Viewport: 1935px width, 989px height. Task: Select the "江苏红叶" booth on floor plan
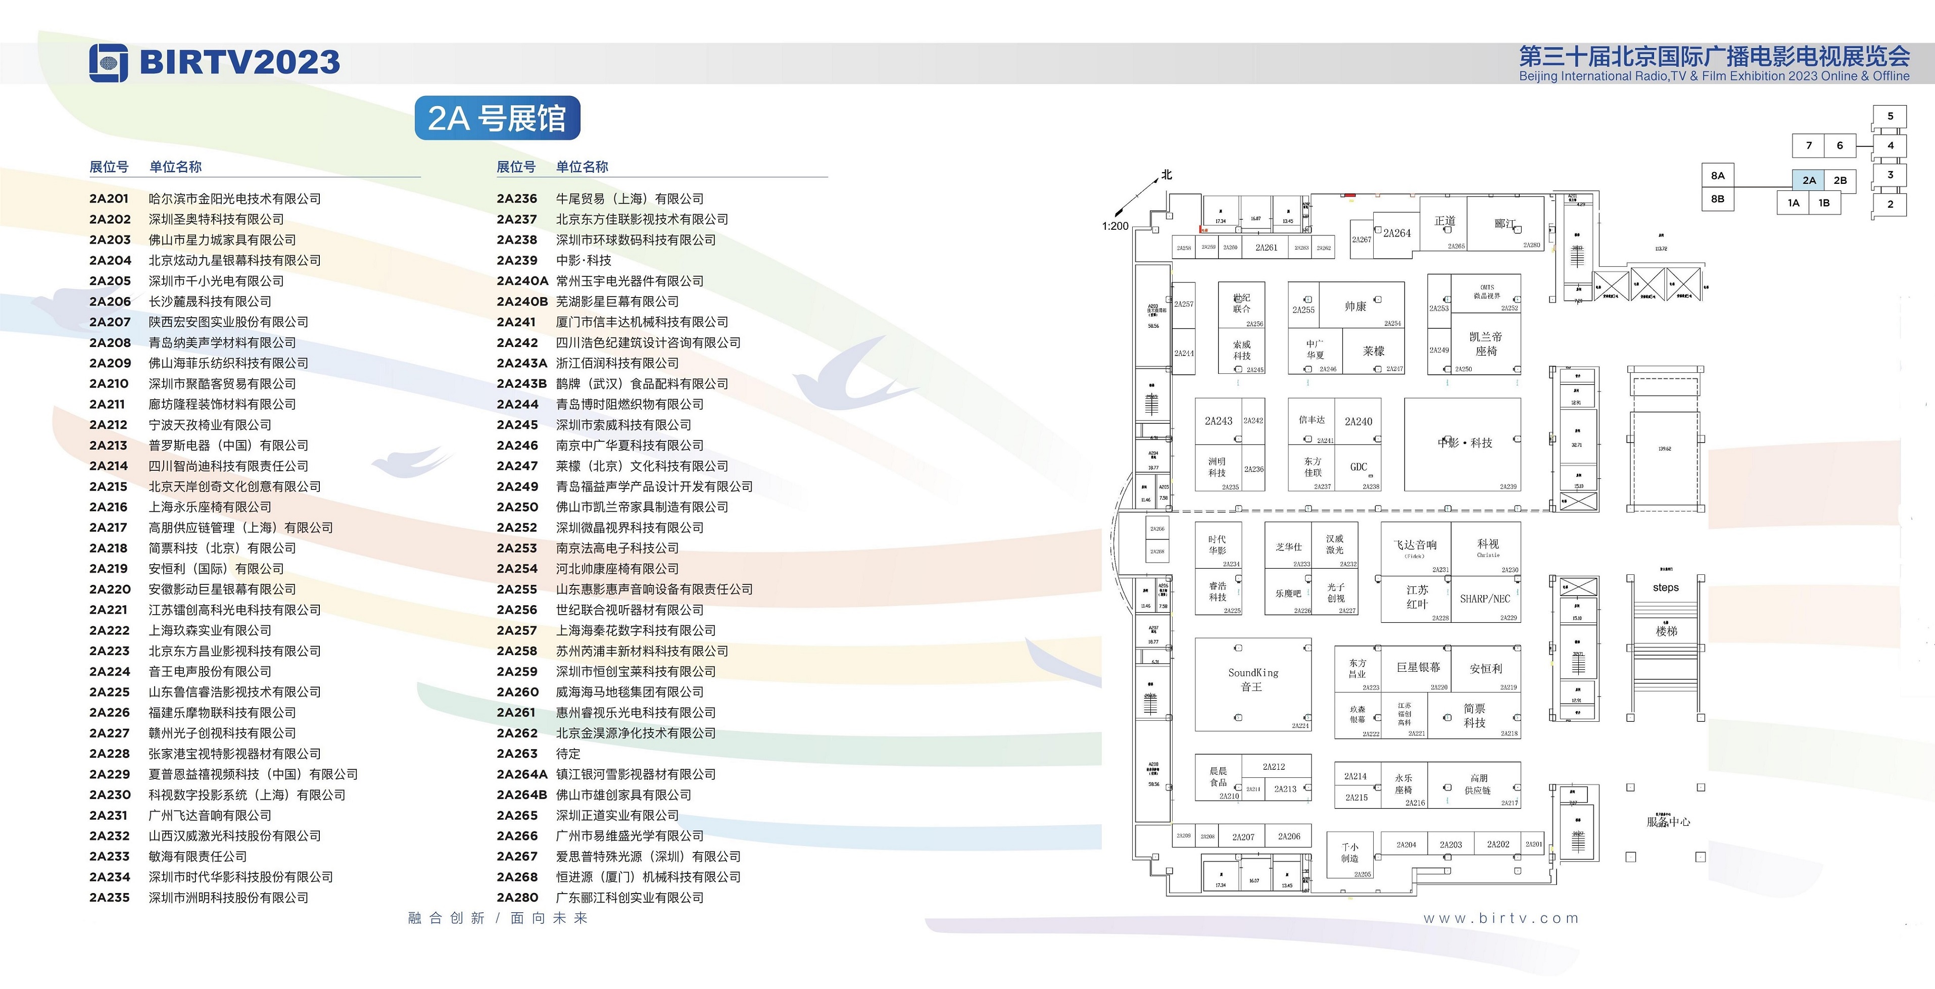click(1416, 599)
